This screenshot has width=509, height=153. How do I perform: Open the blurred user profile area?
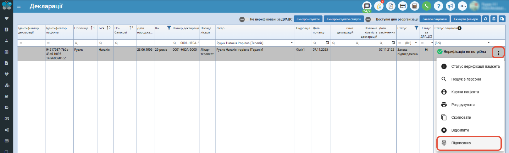(488, 6)
